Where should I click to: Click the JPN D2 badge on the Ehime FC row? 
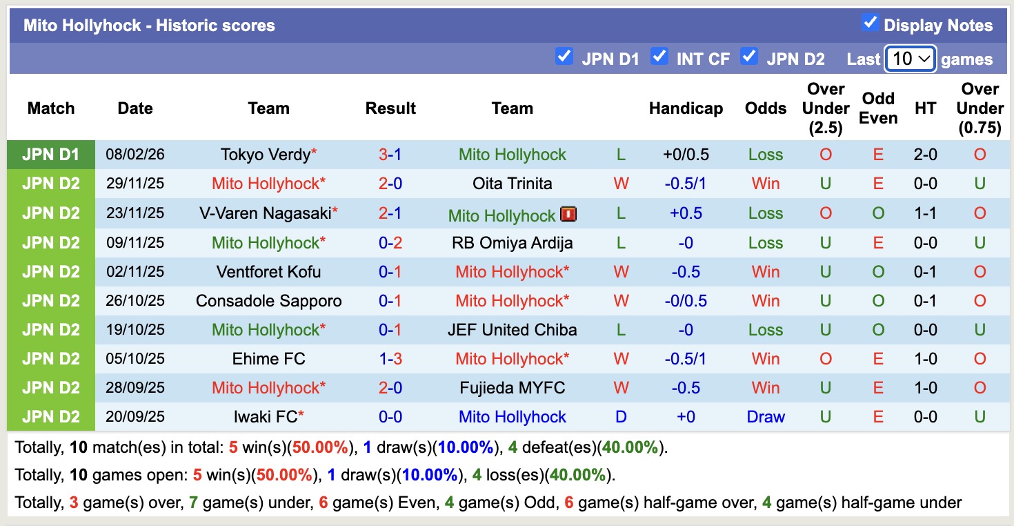pos(51,358)
